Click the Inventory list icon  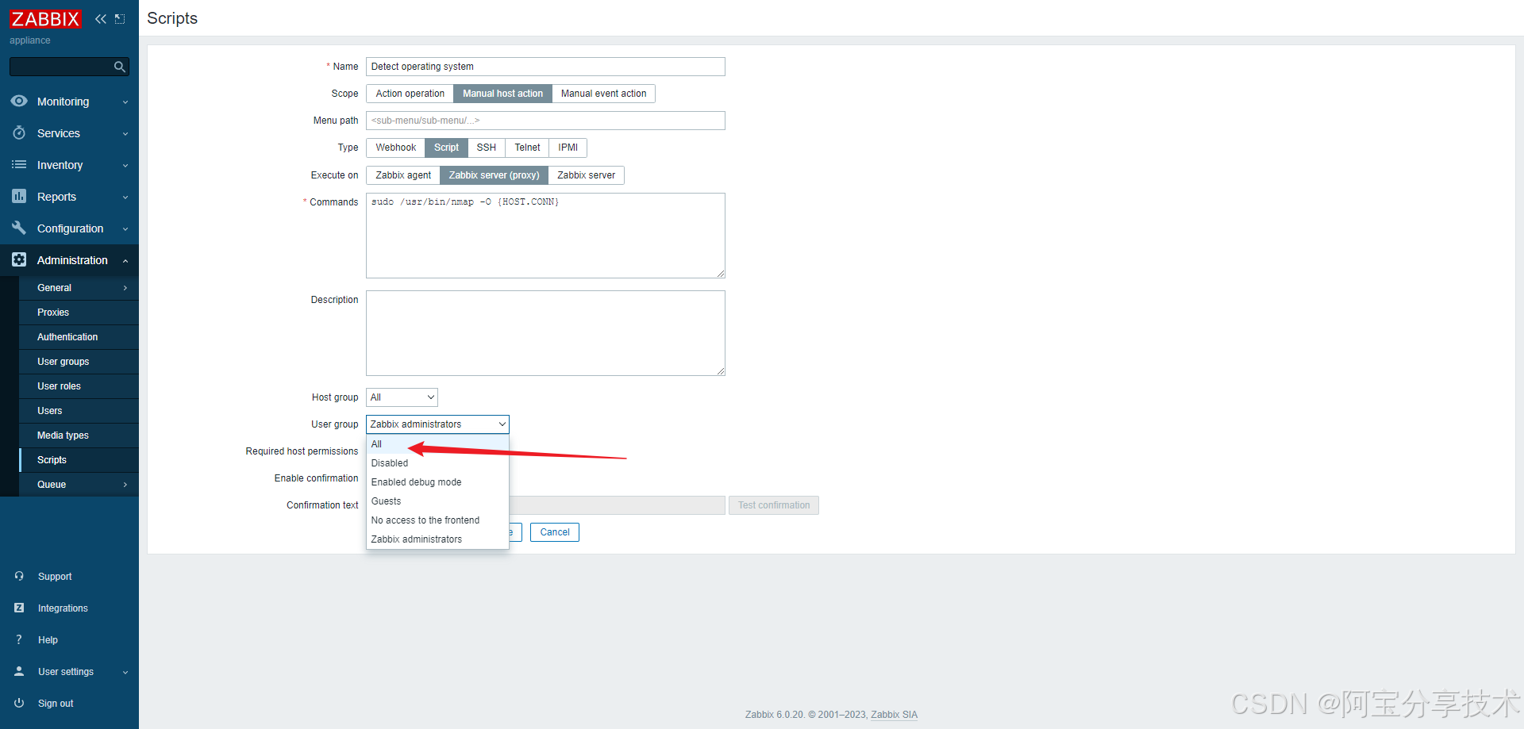19,164
